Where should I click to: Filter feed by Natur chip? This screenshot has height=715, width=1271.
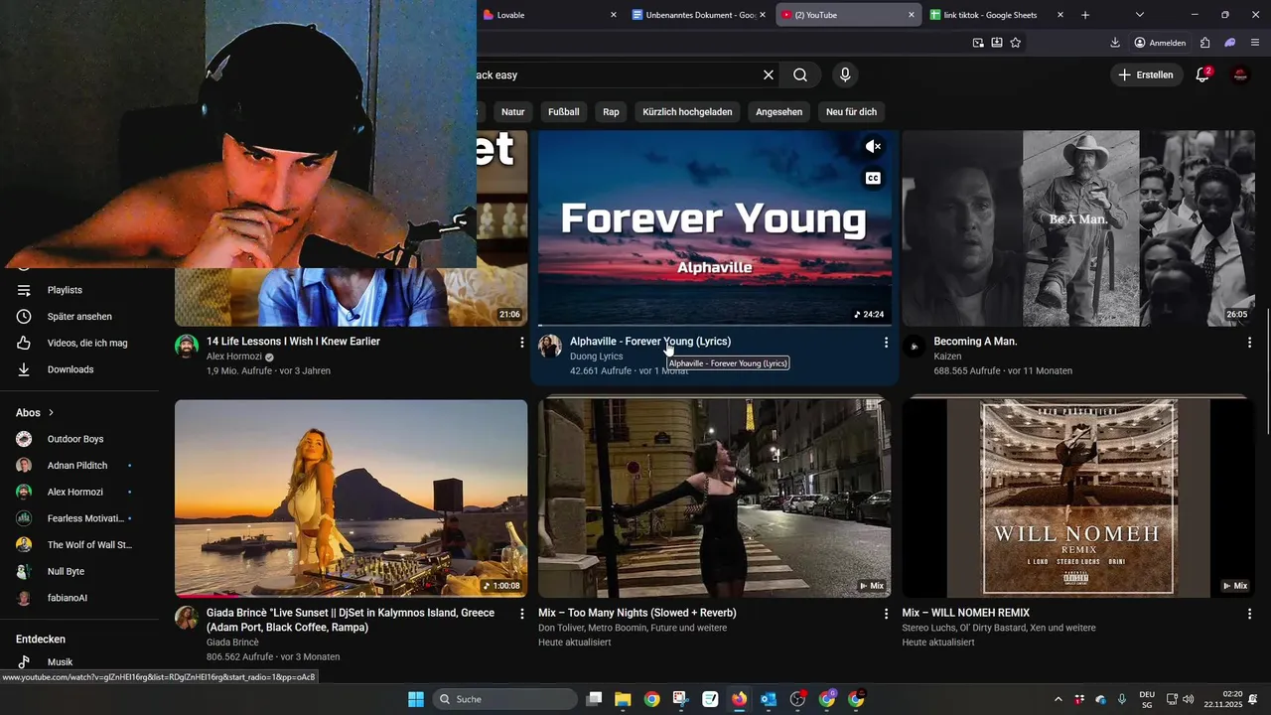[512, 112]
